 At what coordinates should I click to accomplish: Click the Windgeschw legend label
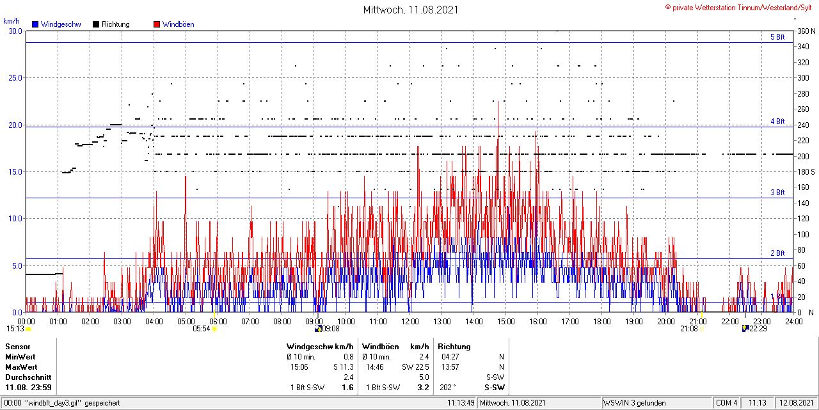click(61, 24)
